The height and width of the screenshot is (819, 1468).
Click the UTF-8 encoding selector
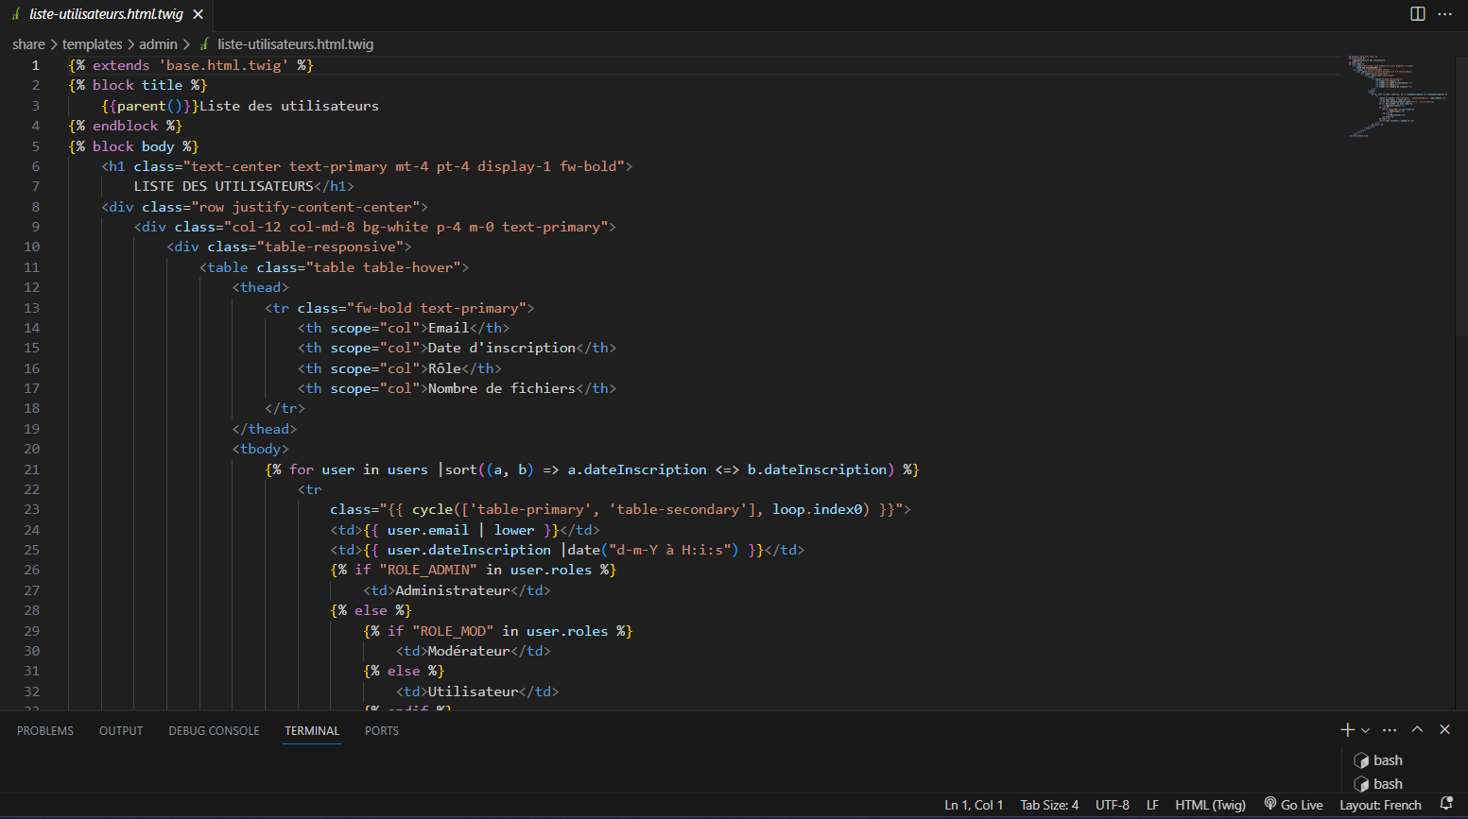pyautogui.click(x=1112, y=805)
